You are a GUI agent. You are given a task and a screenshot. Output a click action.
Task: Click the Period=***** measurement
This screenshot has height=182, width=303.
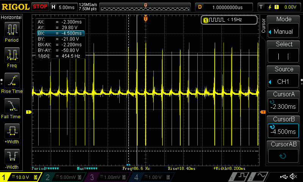[x=45, y=168]
